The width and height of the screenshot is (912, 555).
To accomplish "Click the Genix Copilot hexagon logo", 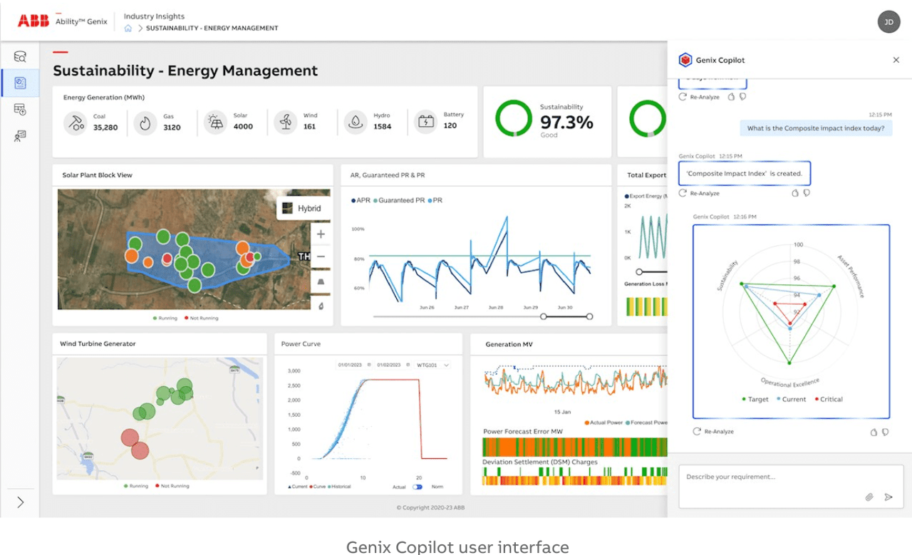I will 685,60.
